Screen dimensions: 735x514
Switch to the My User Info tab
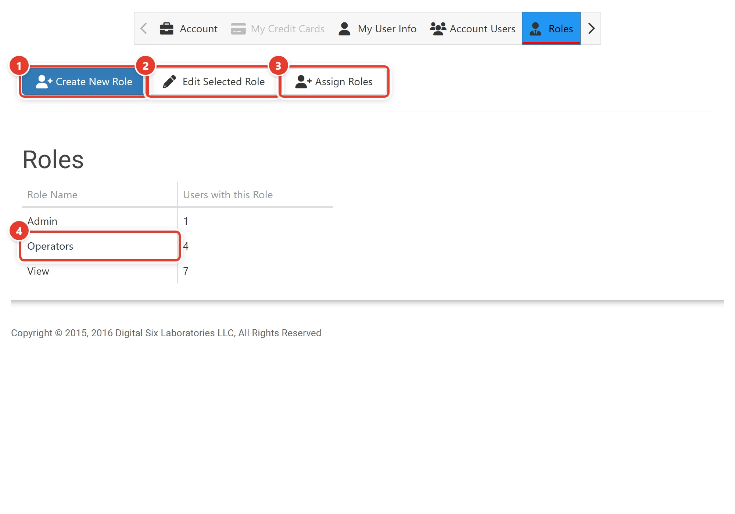pyautogui.click(x=377, y=29)
